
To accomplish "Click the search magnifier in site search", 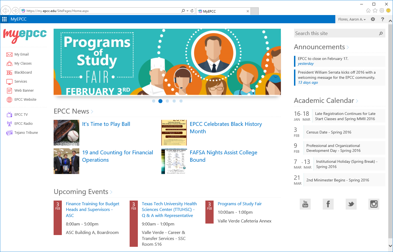I will 381,33.
